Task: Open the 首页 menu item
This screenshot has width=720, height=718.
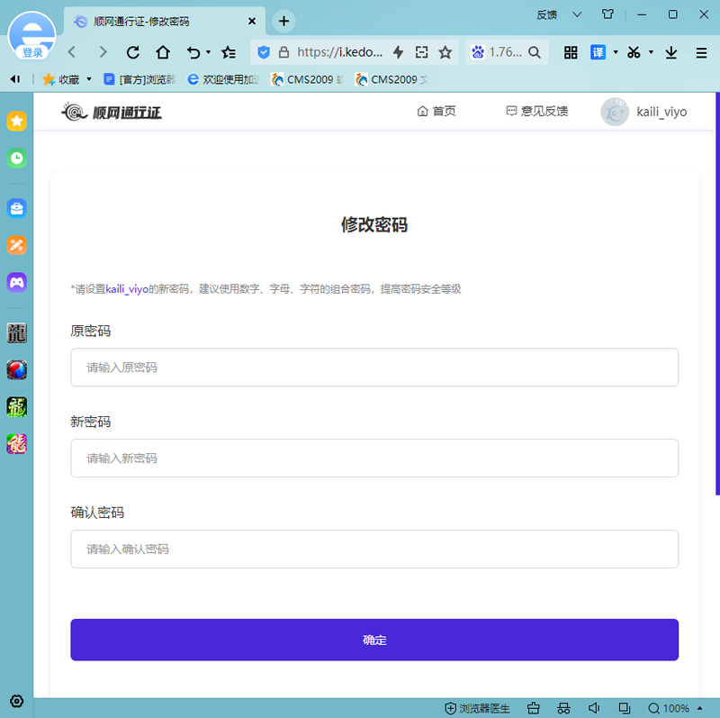Action: click(436, 111)
